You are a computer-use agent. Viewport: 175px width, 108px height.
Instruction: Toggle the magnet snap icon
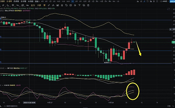[x=58, y=5]
